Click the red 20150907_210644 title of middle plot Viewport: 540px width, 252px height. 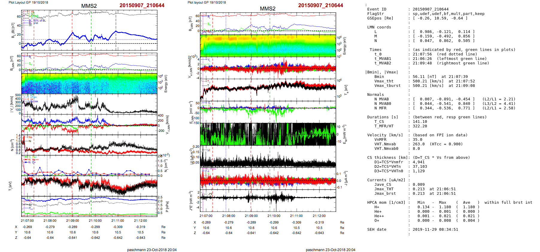[321, 5]
